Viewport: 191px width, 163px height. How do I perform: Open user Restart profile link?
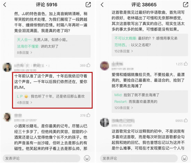(x=121, y=101)
